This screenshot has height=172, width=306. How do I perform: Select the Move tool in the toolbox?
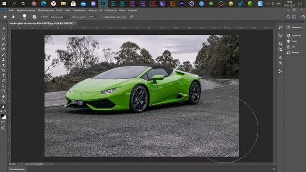3,29
